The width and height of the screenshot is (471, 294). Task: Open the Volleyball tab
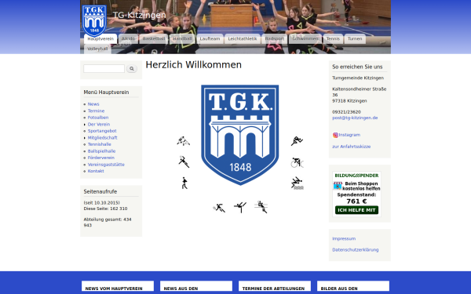click(x=97, y=49)
